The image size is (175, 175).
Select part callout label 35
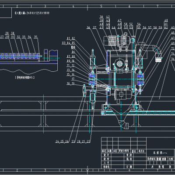36,37
